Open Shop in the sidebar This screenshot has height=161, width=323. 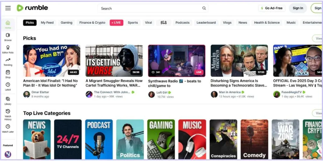click(x=8, y=74)
